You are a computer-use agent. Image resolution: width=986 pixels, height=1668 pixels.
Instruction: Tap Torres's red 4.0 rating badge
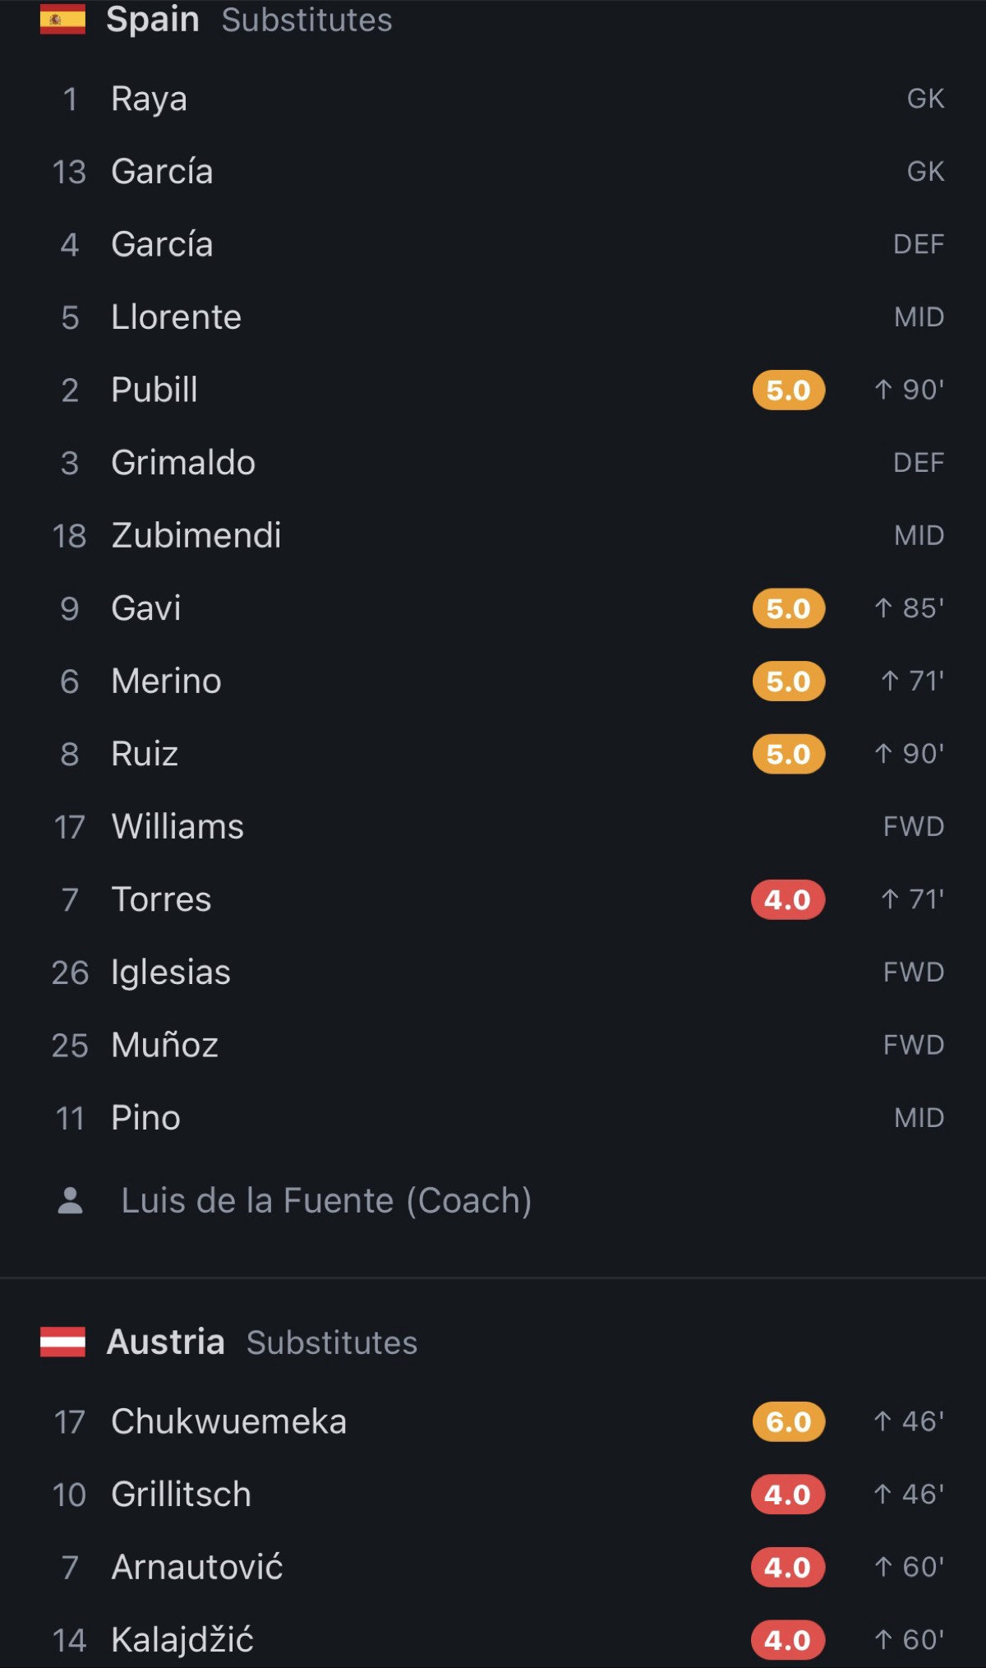click(x=788, y=899)
